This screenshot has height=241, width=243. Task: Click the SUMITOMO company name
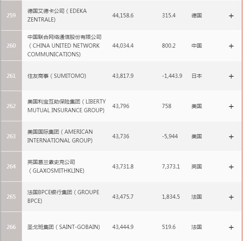click(x=57, y=76)
